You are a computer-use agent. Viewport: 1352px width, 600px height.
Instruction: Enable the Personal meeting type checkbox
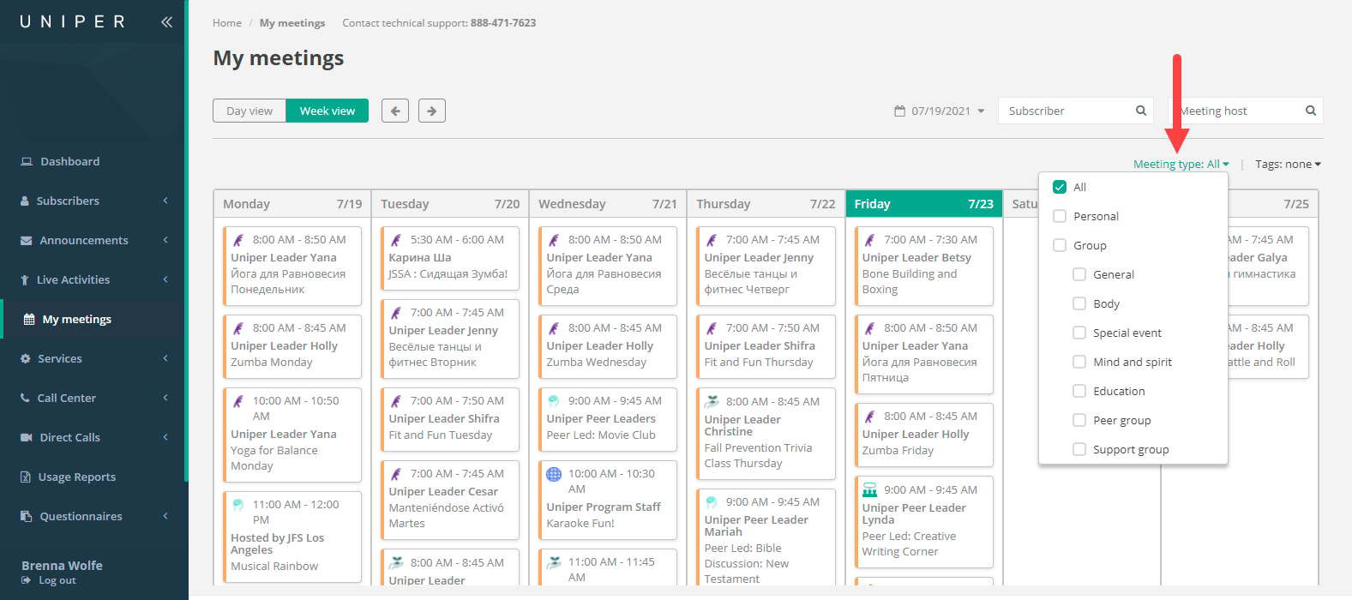coord(1060,216)
